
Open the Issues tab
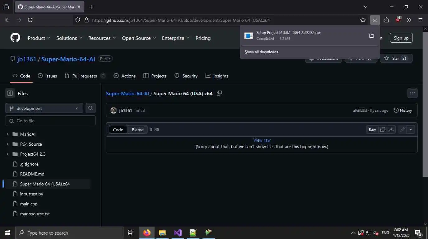pos(47,76)
